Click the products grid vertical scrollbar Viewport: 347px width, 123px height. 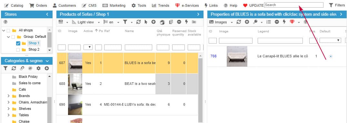pyautogui.click(x=200, y=88)
